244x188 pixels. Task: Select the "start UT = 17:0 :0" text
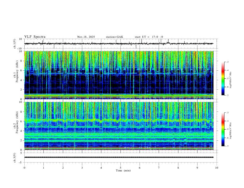point(149,37)
